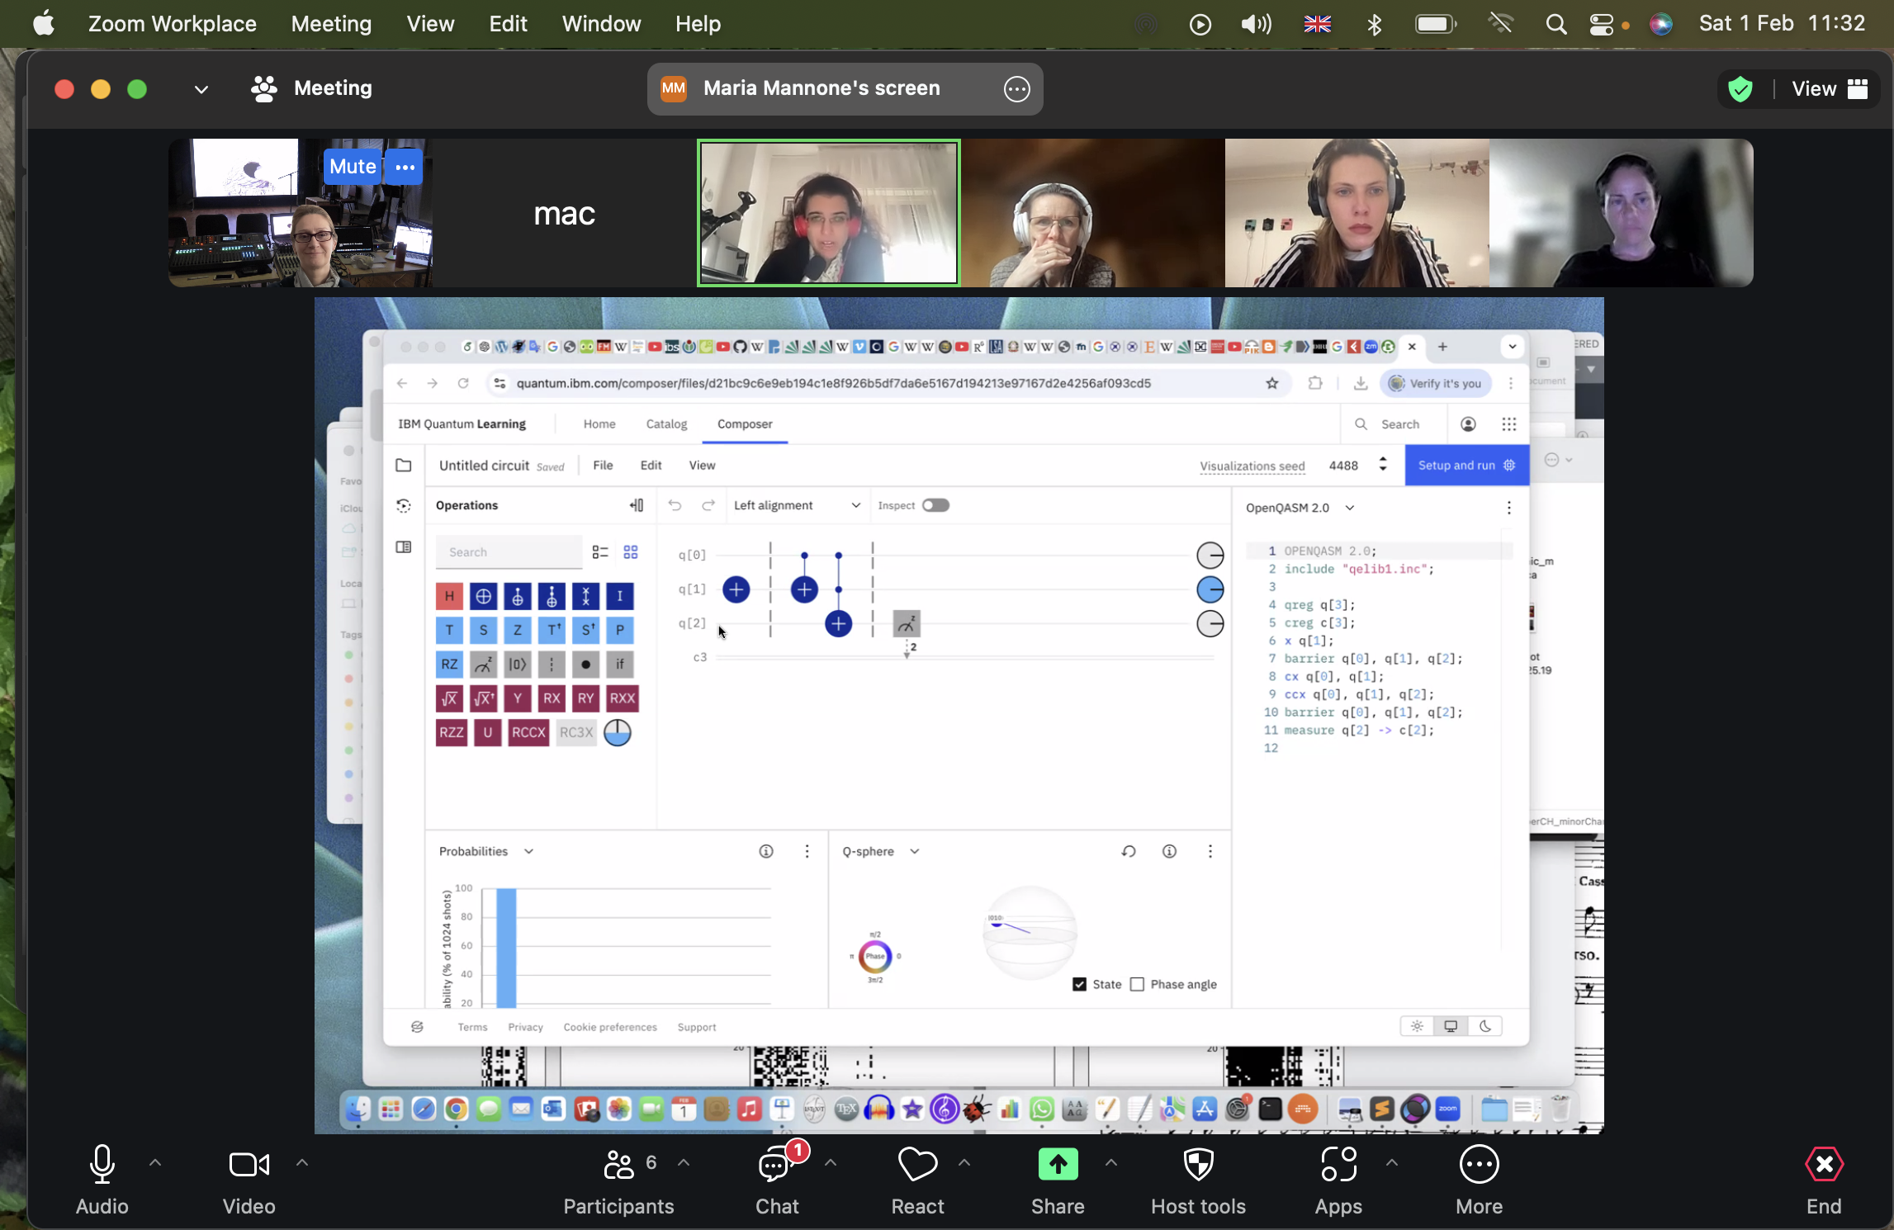Open the Window menu
Viewport: 1894px width, 1230px height.
coord(601,24)
